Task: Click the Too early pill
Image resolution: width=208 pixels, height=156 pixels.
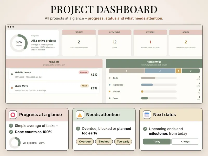Action: click(123, 141)
